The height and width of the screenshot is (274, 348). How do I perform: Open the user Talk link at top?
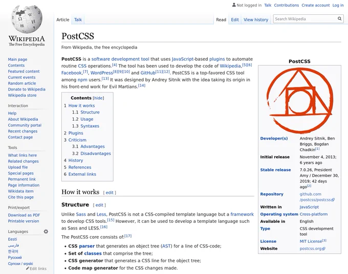268,5
